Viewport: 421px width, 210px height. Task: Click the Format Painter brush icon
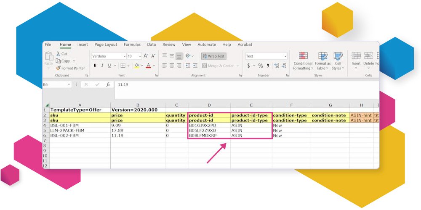coord(59,68)
